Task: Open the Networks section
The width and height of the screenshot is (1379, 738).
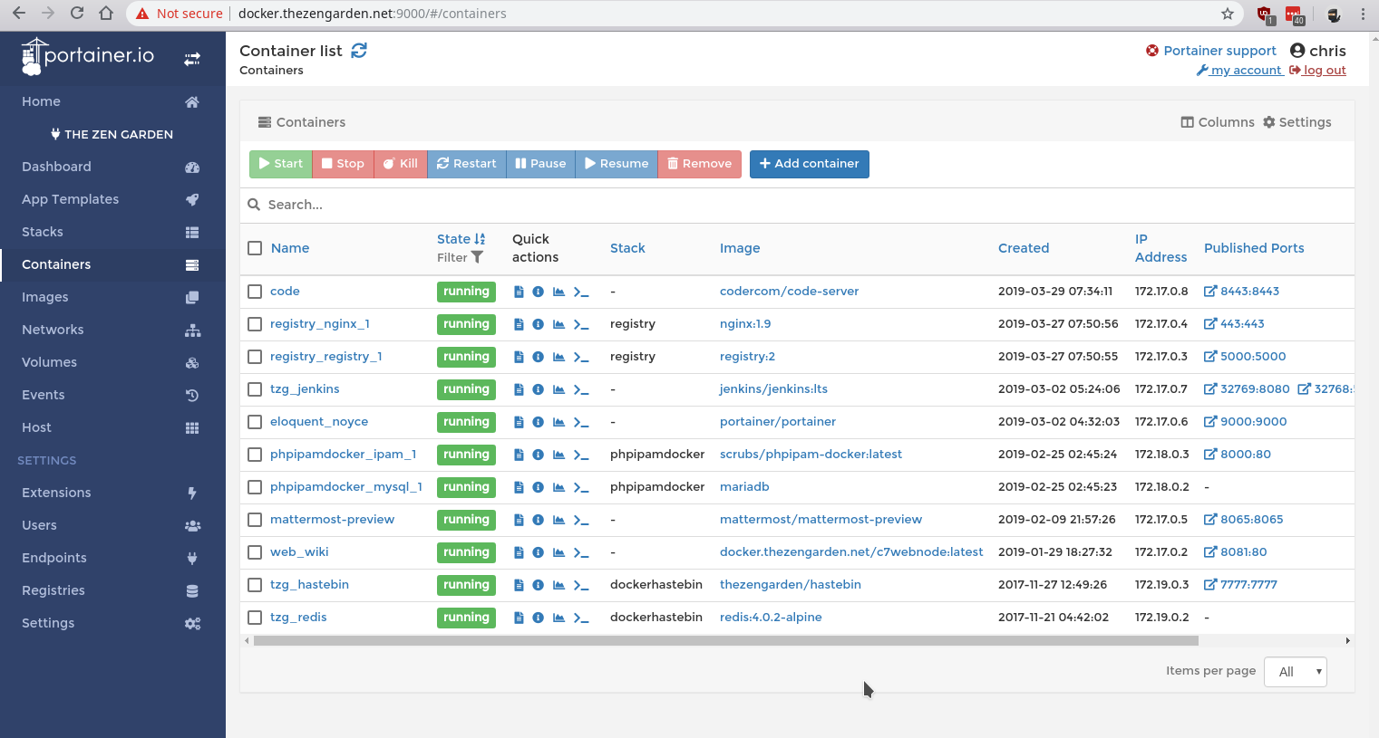Action: [x=112, y=330]
